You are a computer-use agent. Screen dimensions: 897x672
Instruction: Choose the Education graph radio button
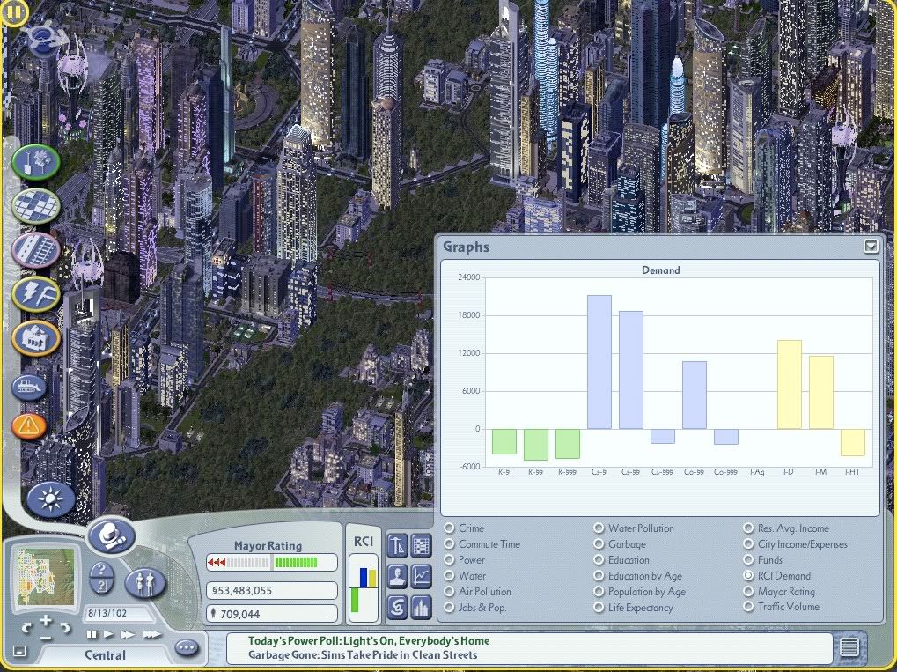click(x=599, y=560)
